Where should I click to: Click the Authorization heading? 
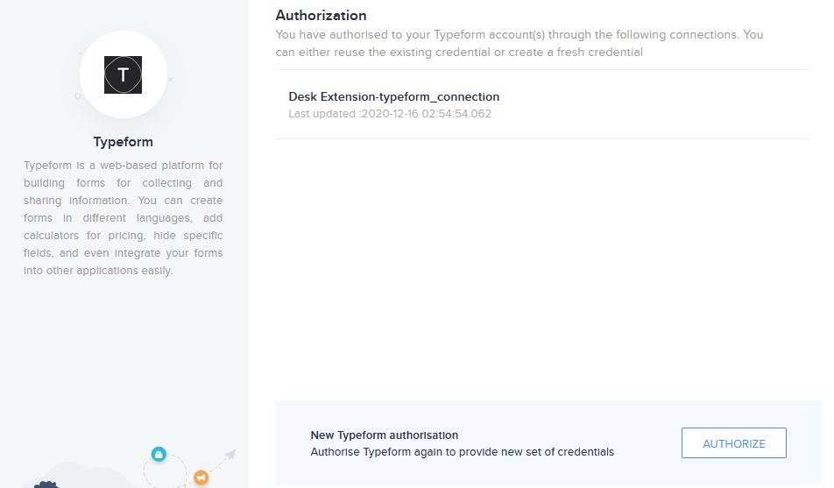pyautogui.click(x=321, y=15)
